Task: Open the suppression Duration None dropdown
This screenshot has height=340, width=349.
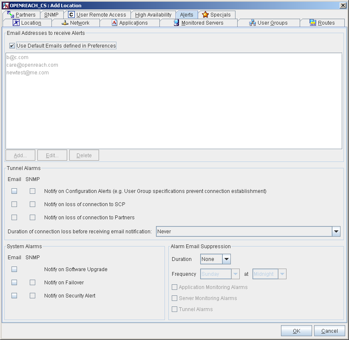Action: click(x=226, y=259)
